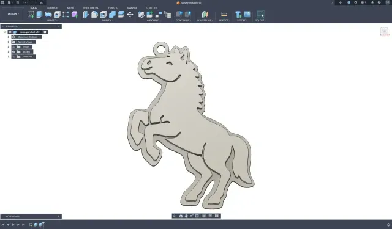Select the Revolve tool icon
Image resolution: width=392 pixels, height=229 pixels.
48,15
